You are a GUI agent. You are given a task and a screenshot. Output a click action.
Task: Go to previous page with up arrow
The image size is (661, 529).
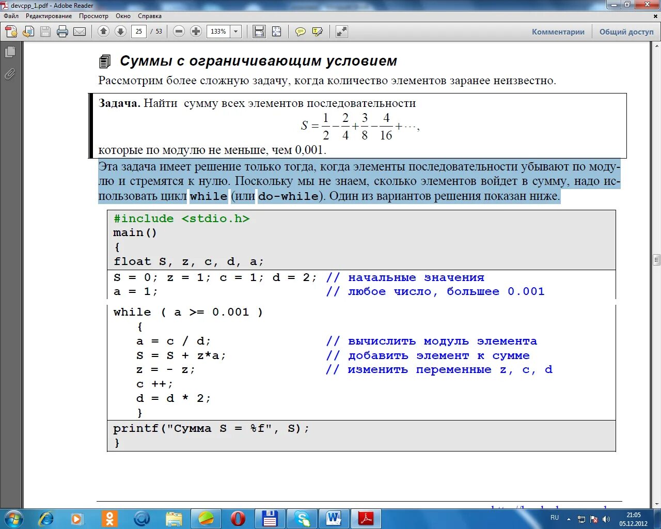pyautogui.click(x=103, y=32)
